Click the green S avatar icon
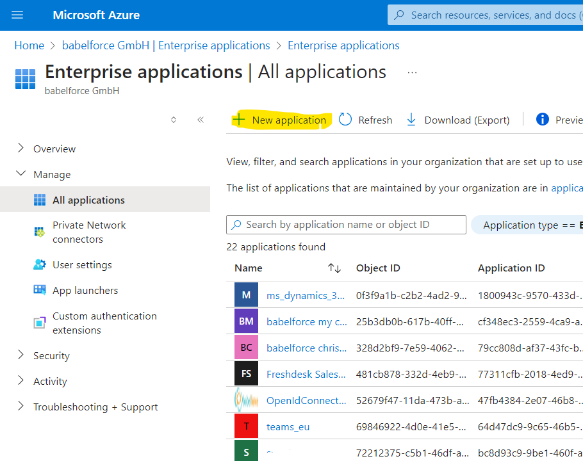 click(246, 451)
